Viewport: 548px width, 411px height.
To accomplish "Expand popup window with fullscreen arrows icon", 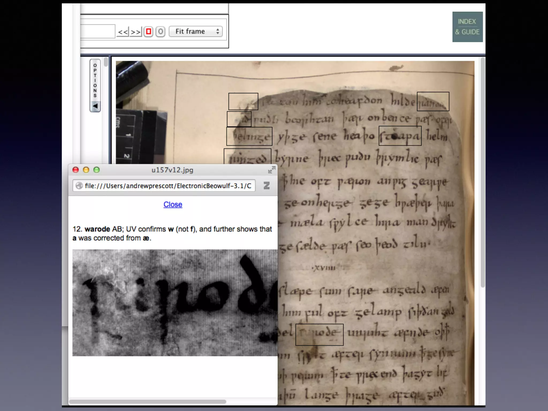I will (271, 170).
